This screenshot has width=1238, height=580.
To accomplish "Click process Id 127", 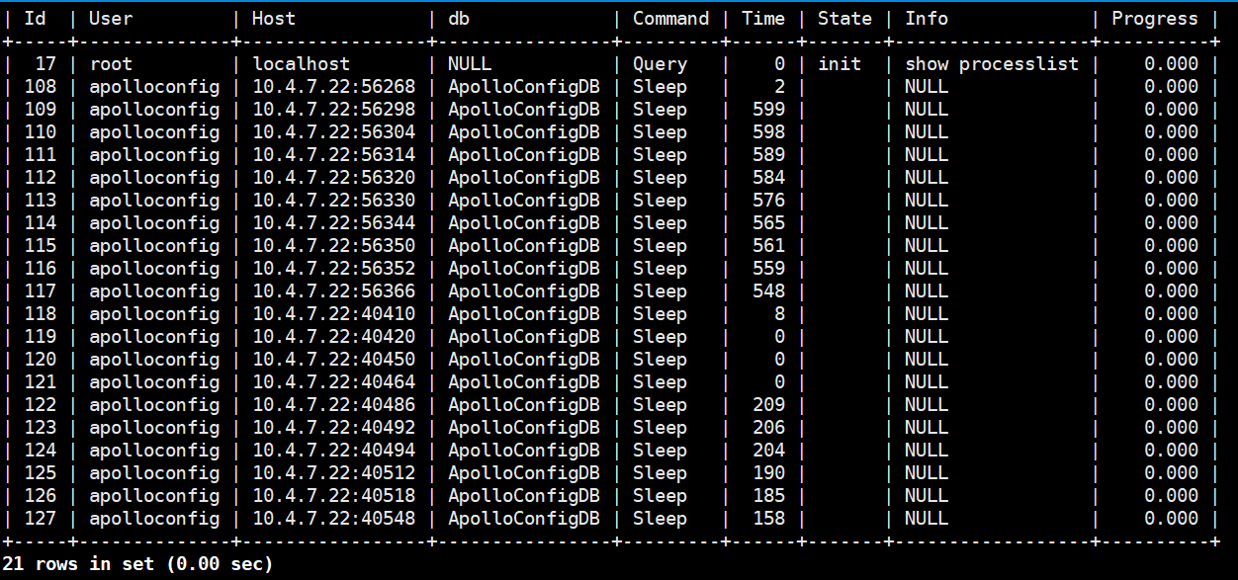I will [x=41, y=519].
